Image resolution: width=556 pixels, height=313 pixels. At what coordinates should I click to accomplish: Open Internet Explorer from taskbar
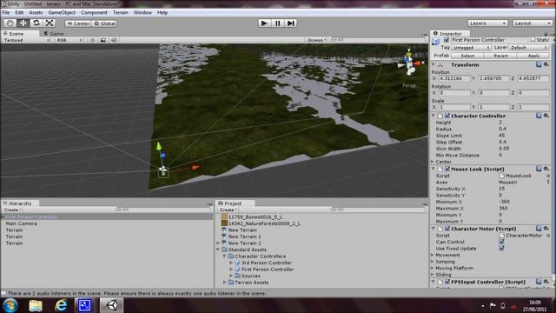point(61,305)
